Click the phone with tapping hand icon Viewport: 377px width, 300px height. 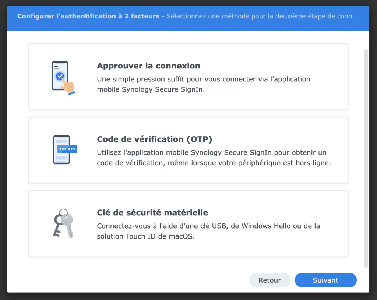[x=63, y=78]
